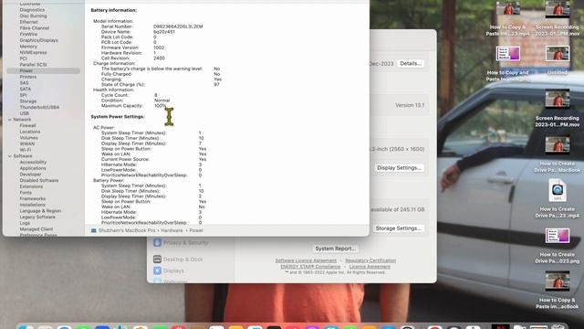The image size is (584, 329).
Task: Select Frameworks under Software
Action: 33,199
